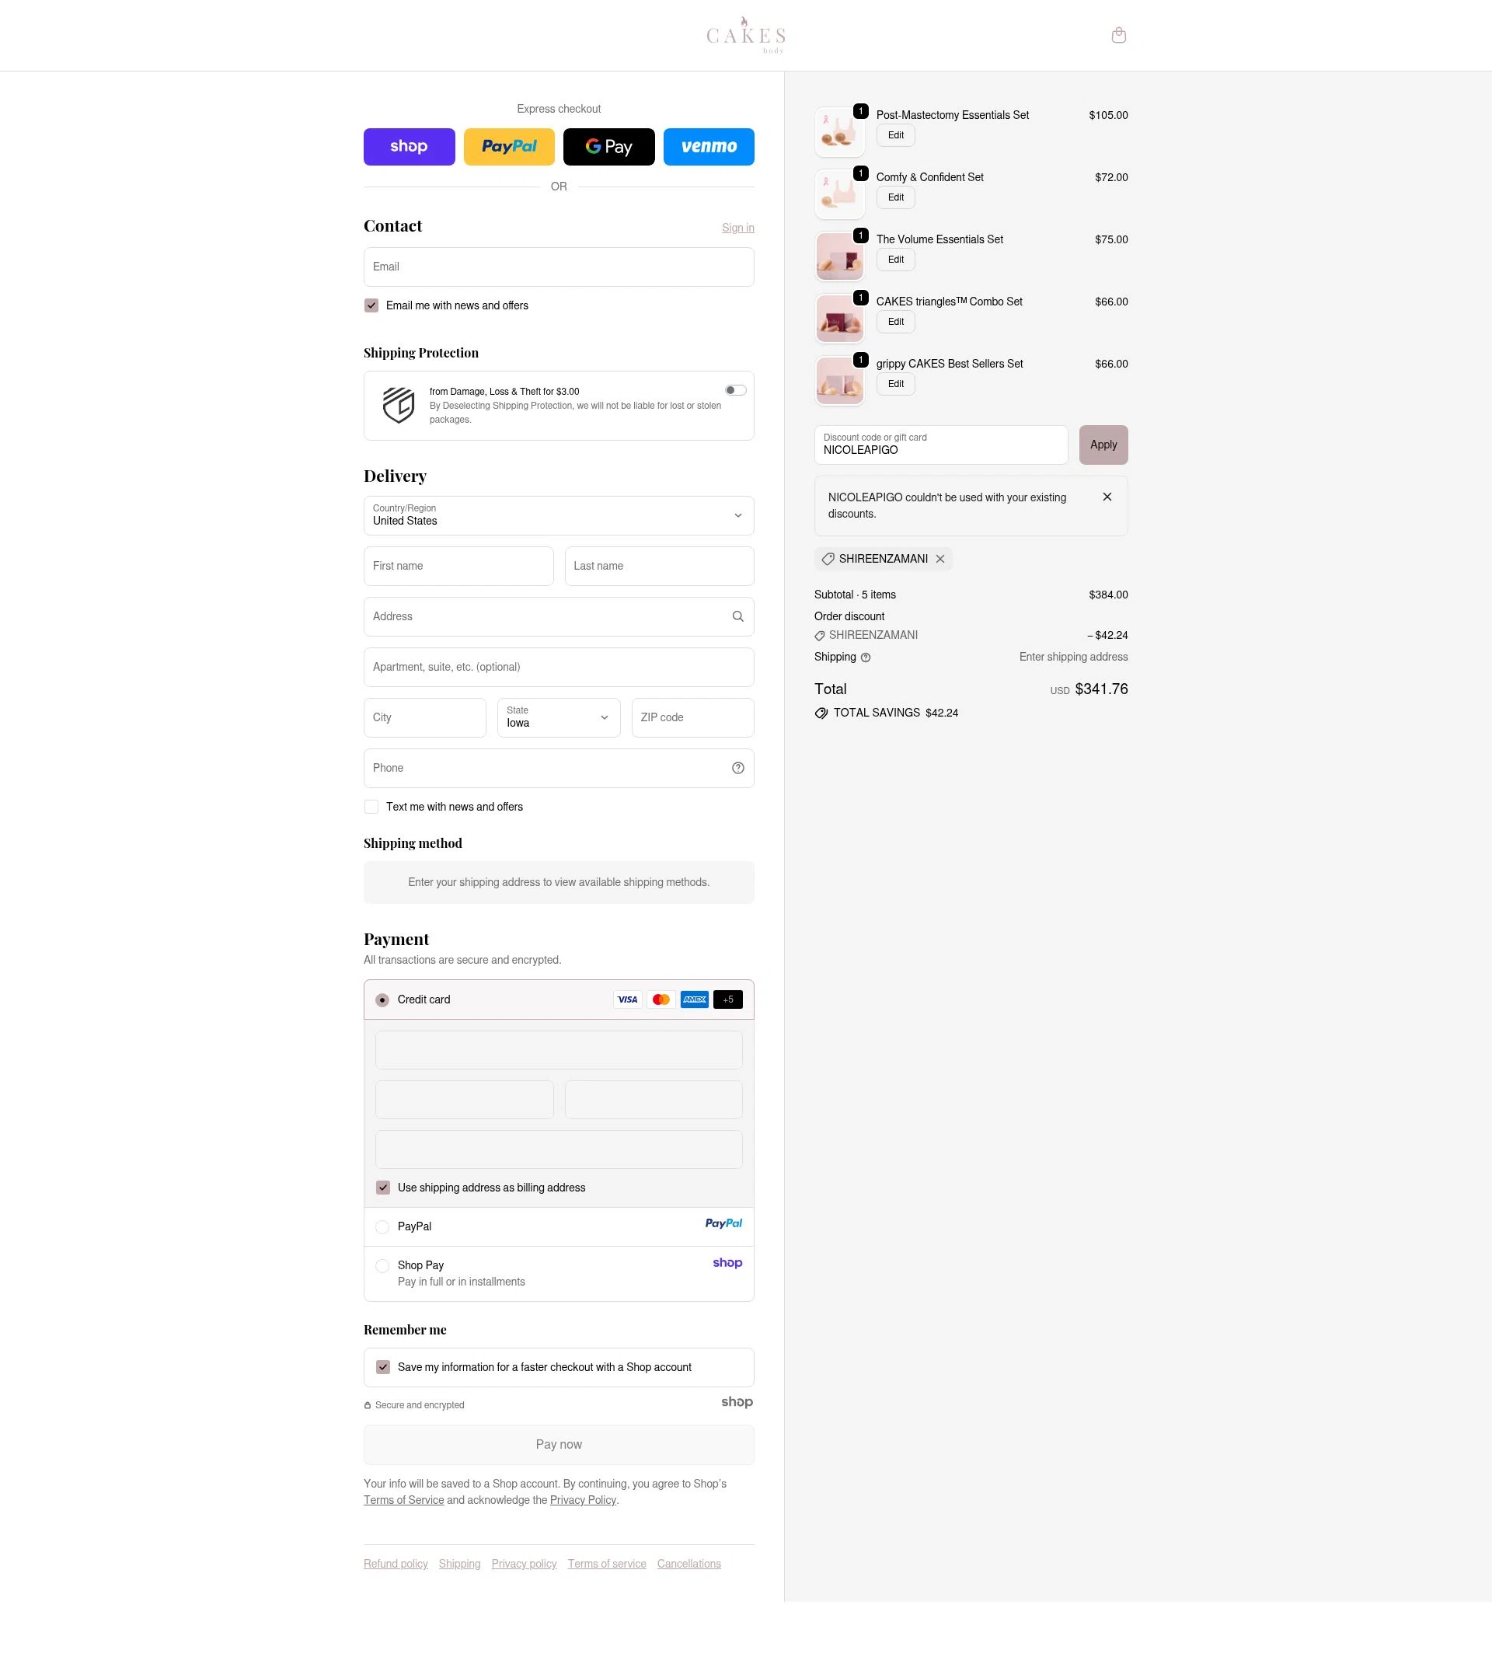Click the shipping info question mark icon
Screen dimensions: 1492x1664
coord(866,658)
